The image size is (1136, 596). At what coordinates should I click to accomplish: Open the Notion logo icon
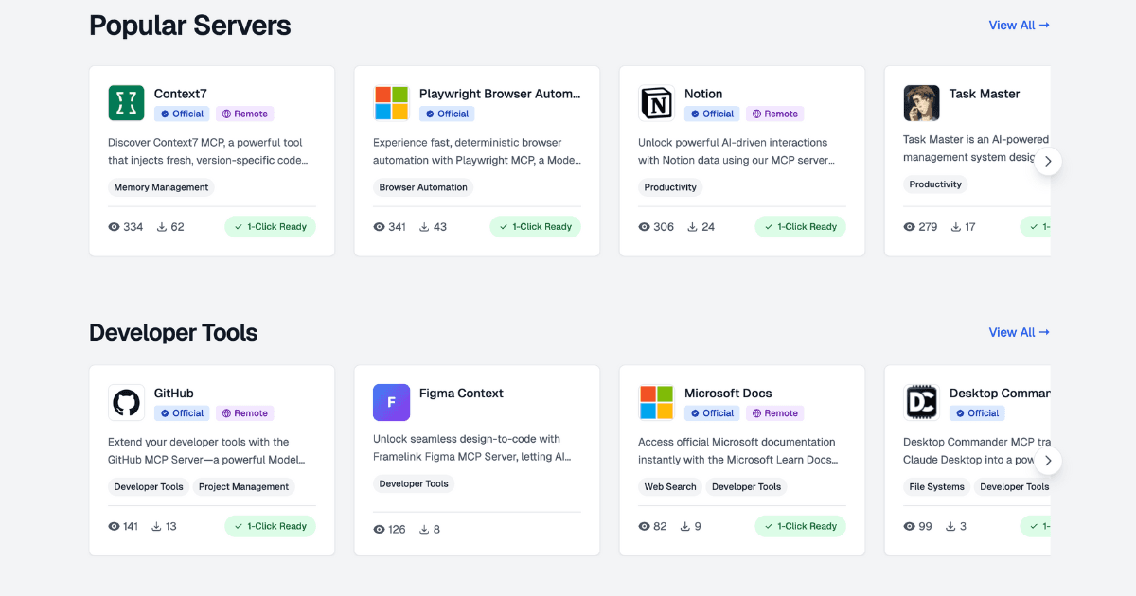[656, 103]
